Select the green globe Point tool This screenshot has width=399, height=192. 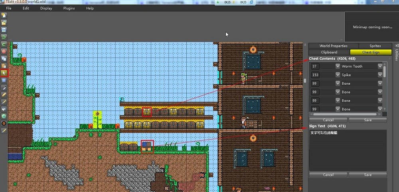coord(4,116)
